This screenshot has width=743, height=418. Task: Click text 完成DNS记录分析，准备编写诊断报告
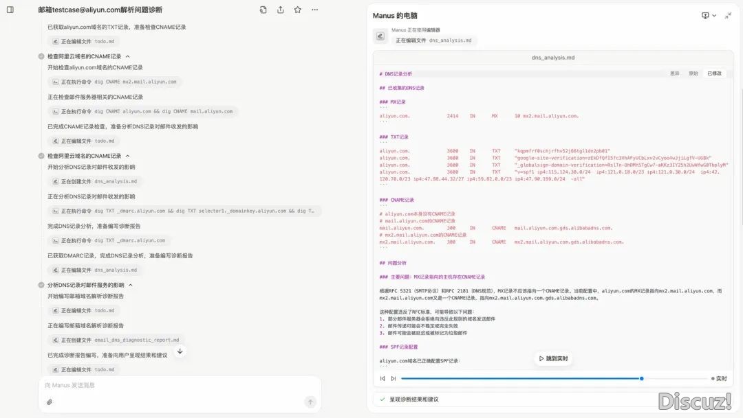[94, 226]
